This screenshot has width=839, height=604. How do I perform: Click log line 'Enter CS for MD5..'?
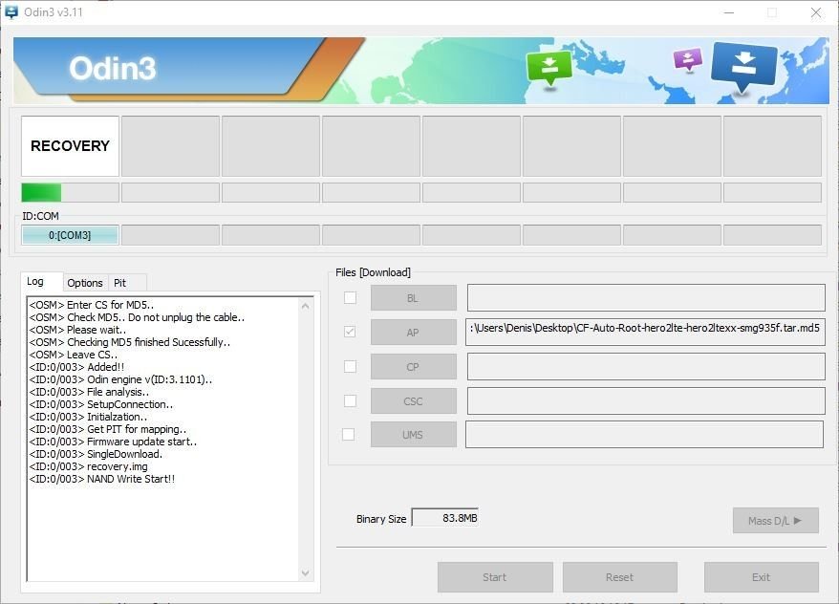point(92,305)
